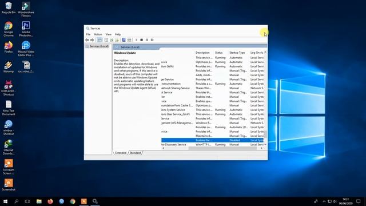The image size is (366, 206).
Task: Open Firefox from the taskbar
Action: 50,201
